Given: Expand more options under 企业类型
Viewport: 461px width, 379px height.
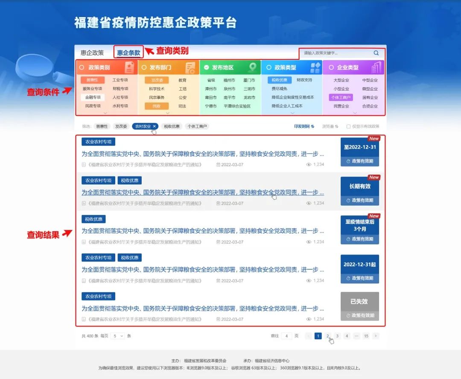Looking at the screenshot, I should [355, 113].
